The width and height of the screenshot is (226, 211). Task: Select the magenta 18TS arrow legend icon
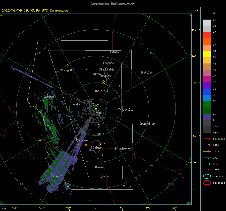pos(207,170)
